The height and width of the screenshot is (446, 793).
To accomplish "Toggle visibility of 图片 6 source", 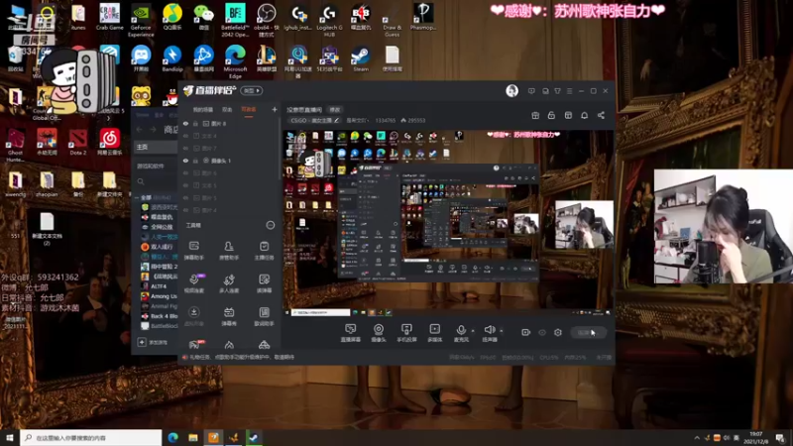I will click(185, 172).
